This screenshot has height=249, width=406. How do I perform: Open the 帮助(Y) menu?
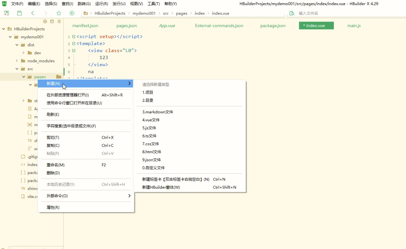[x=171, y=4]
